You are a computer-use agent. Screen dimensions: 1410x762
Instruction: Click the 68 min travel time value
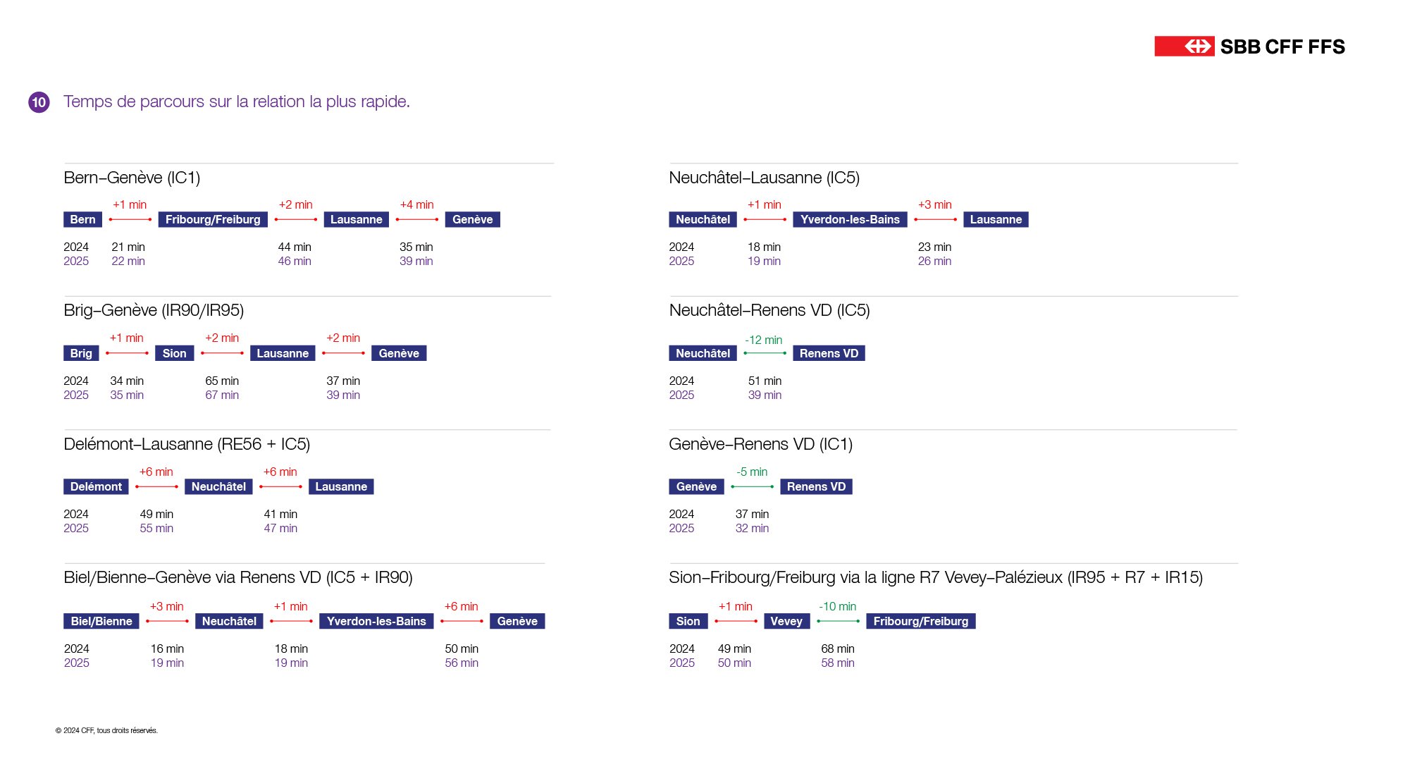837,649
